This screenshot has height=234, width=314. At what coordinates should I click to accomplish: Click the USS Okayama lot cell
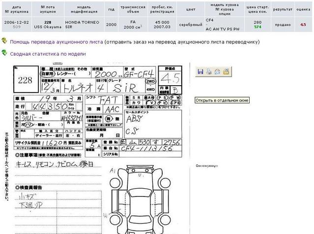point(48,25)
